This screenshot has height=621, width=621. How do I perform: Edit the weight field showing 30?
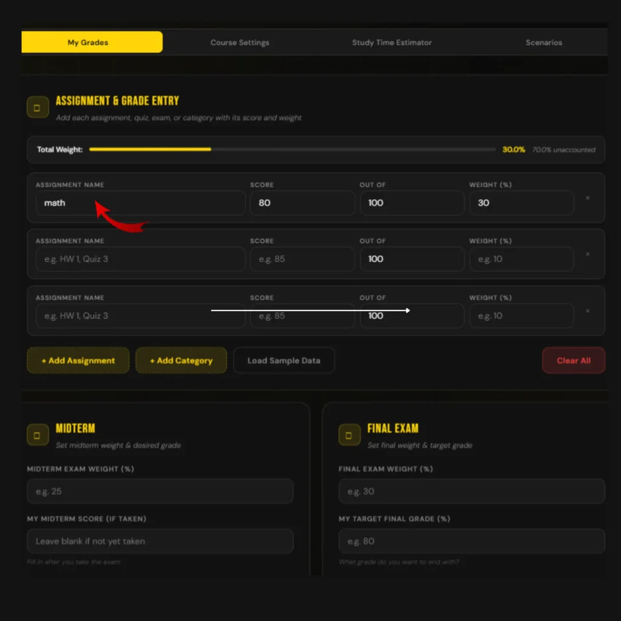pyautogui.click(x=522, y=203)
